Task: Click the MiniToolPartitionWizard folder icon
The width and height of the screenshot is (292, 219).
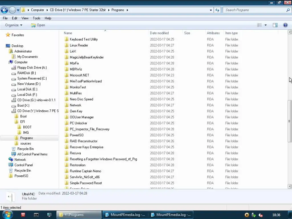Action: point(66,81)
